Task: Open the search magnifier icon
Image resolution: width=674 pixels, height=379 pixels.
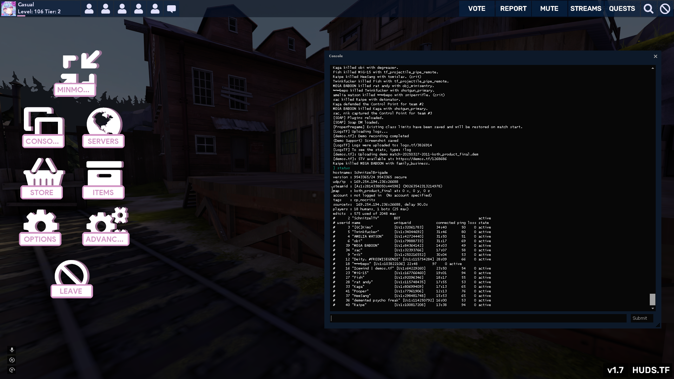Action: [x=648, y=9]
